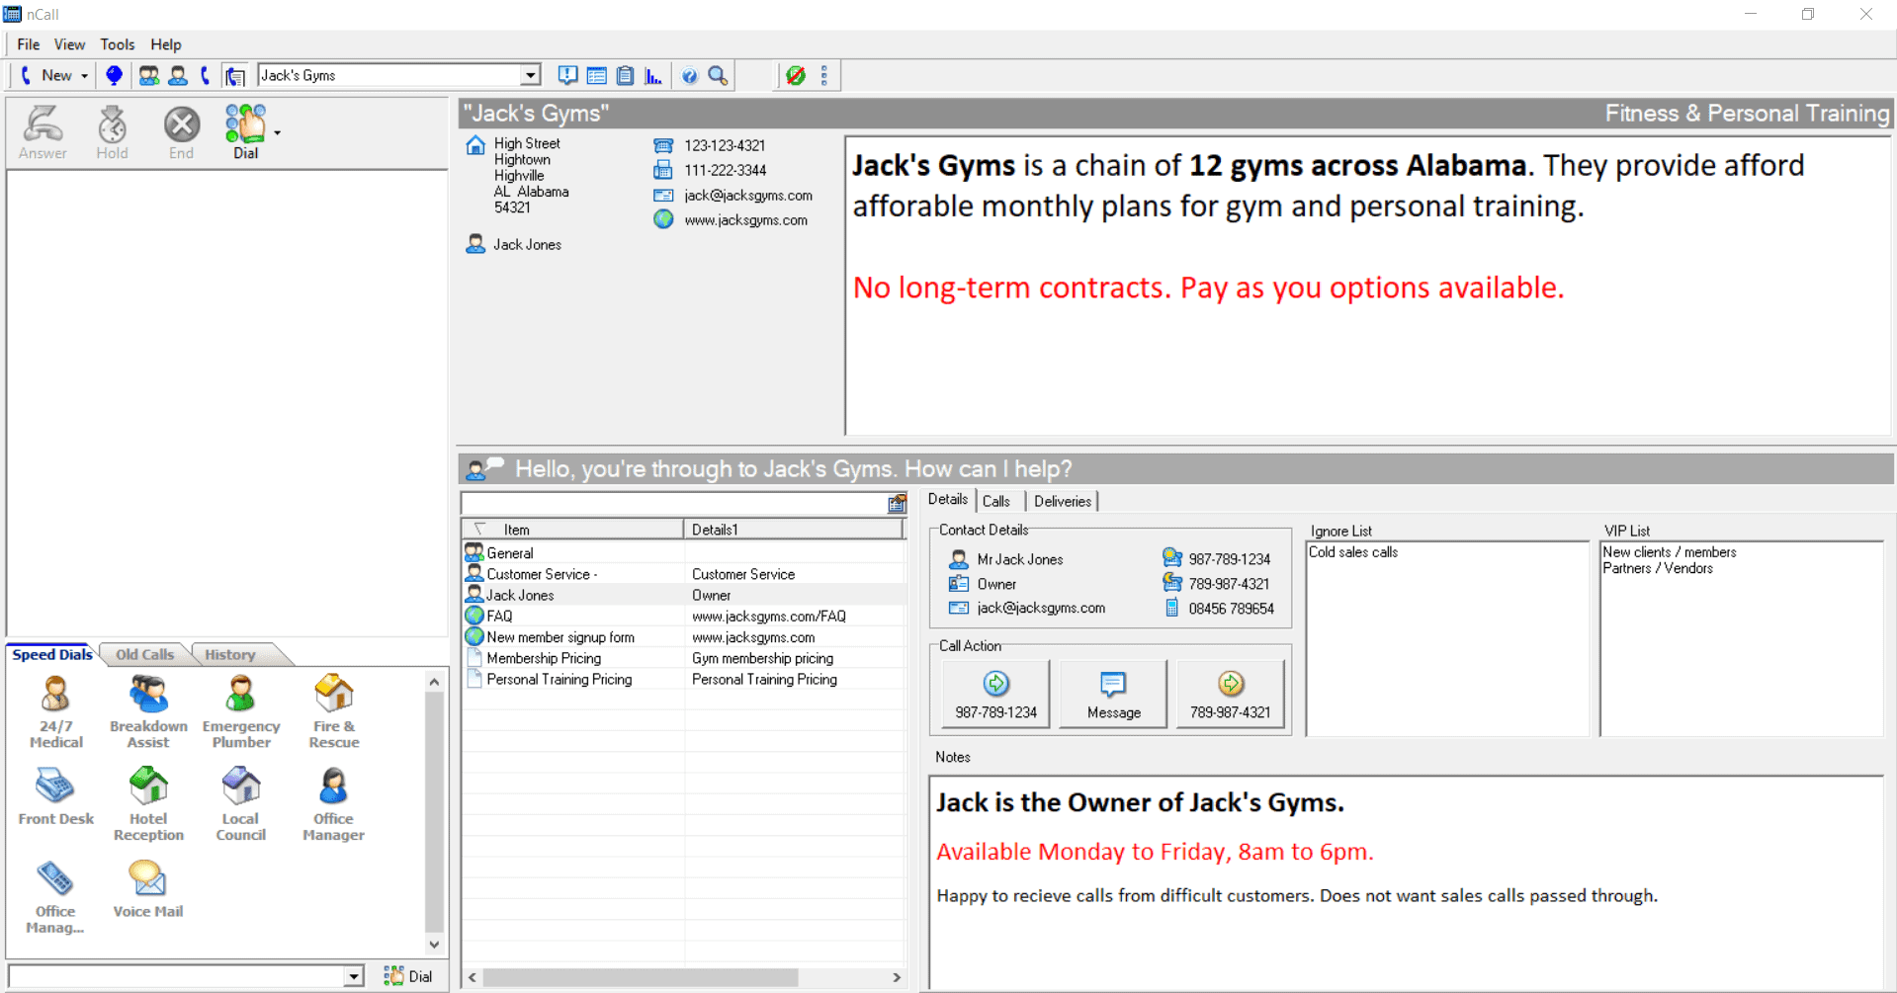This screenshot has height=993, width=1897.
Task: Click the three-dots toolbar overflow icon
Action: pyautogui.click(x=824, y=75)
